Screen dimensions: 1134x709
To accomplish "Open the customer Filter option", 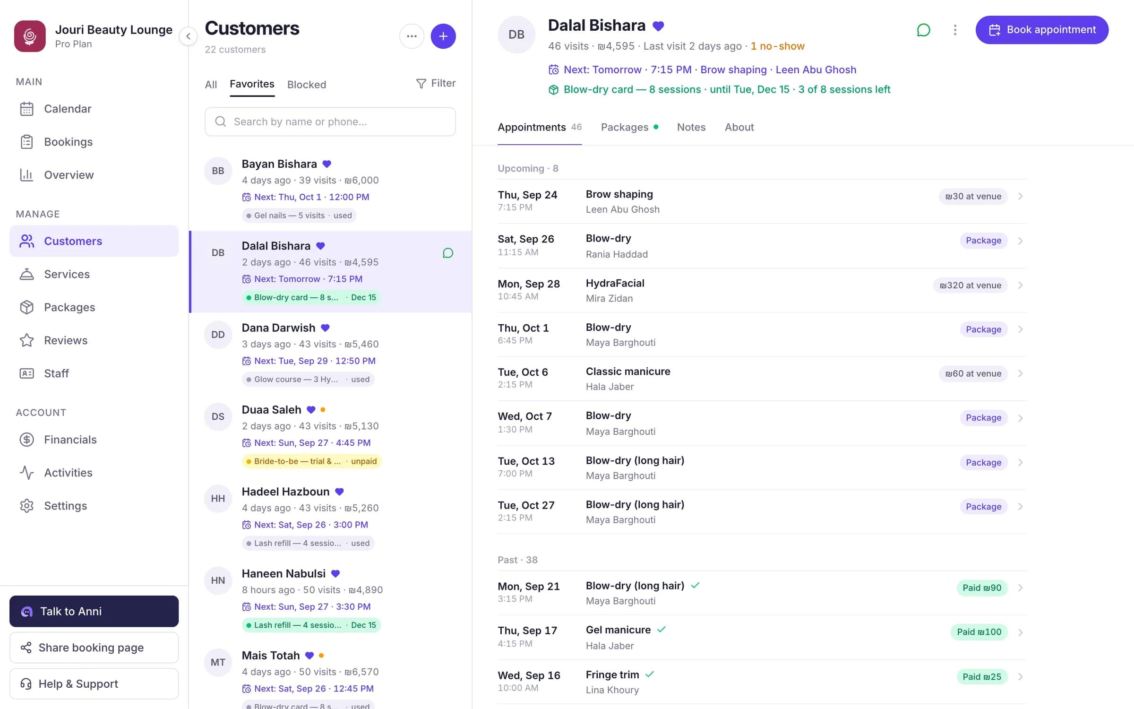I will [436, 83].
